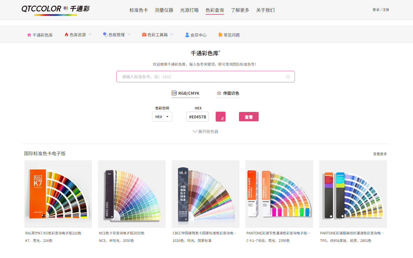Click the text TPG、纺织&家居、纸质、2801色
This screenshot has width=413, height=258.
pos(346,241)
